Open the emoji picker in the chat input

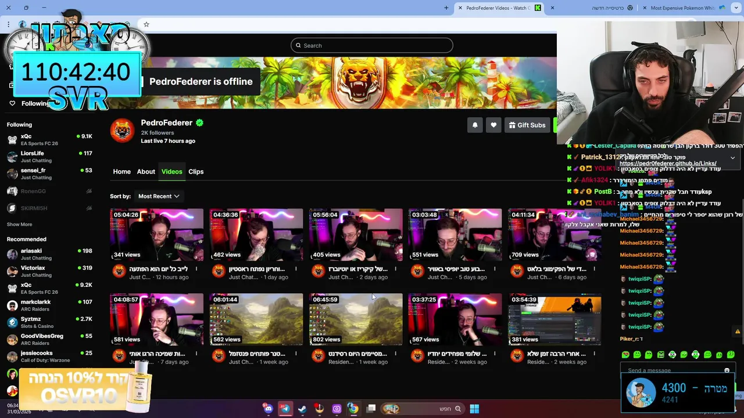(x=727, y=370)
